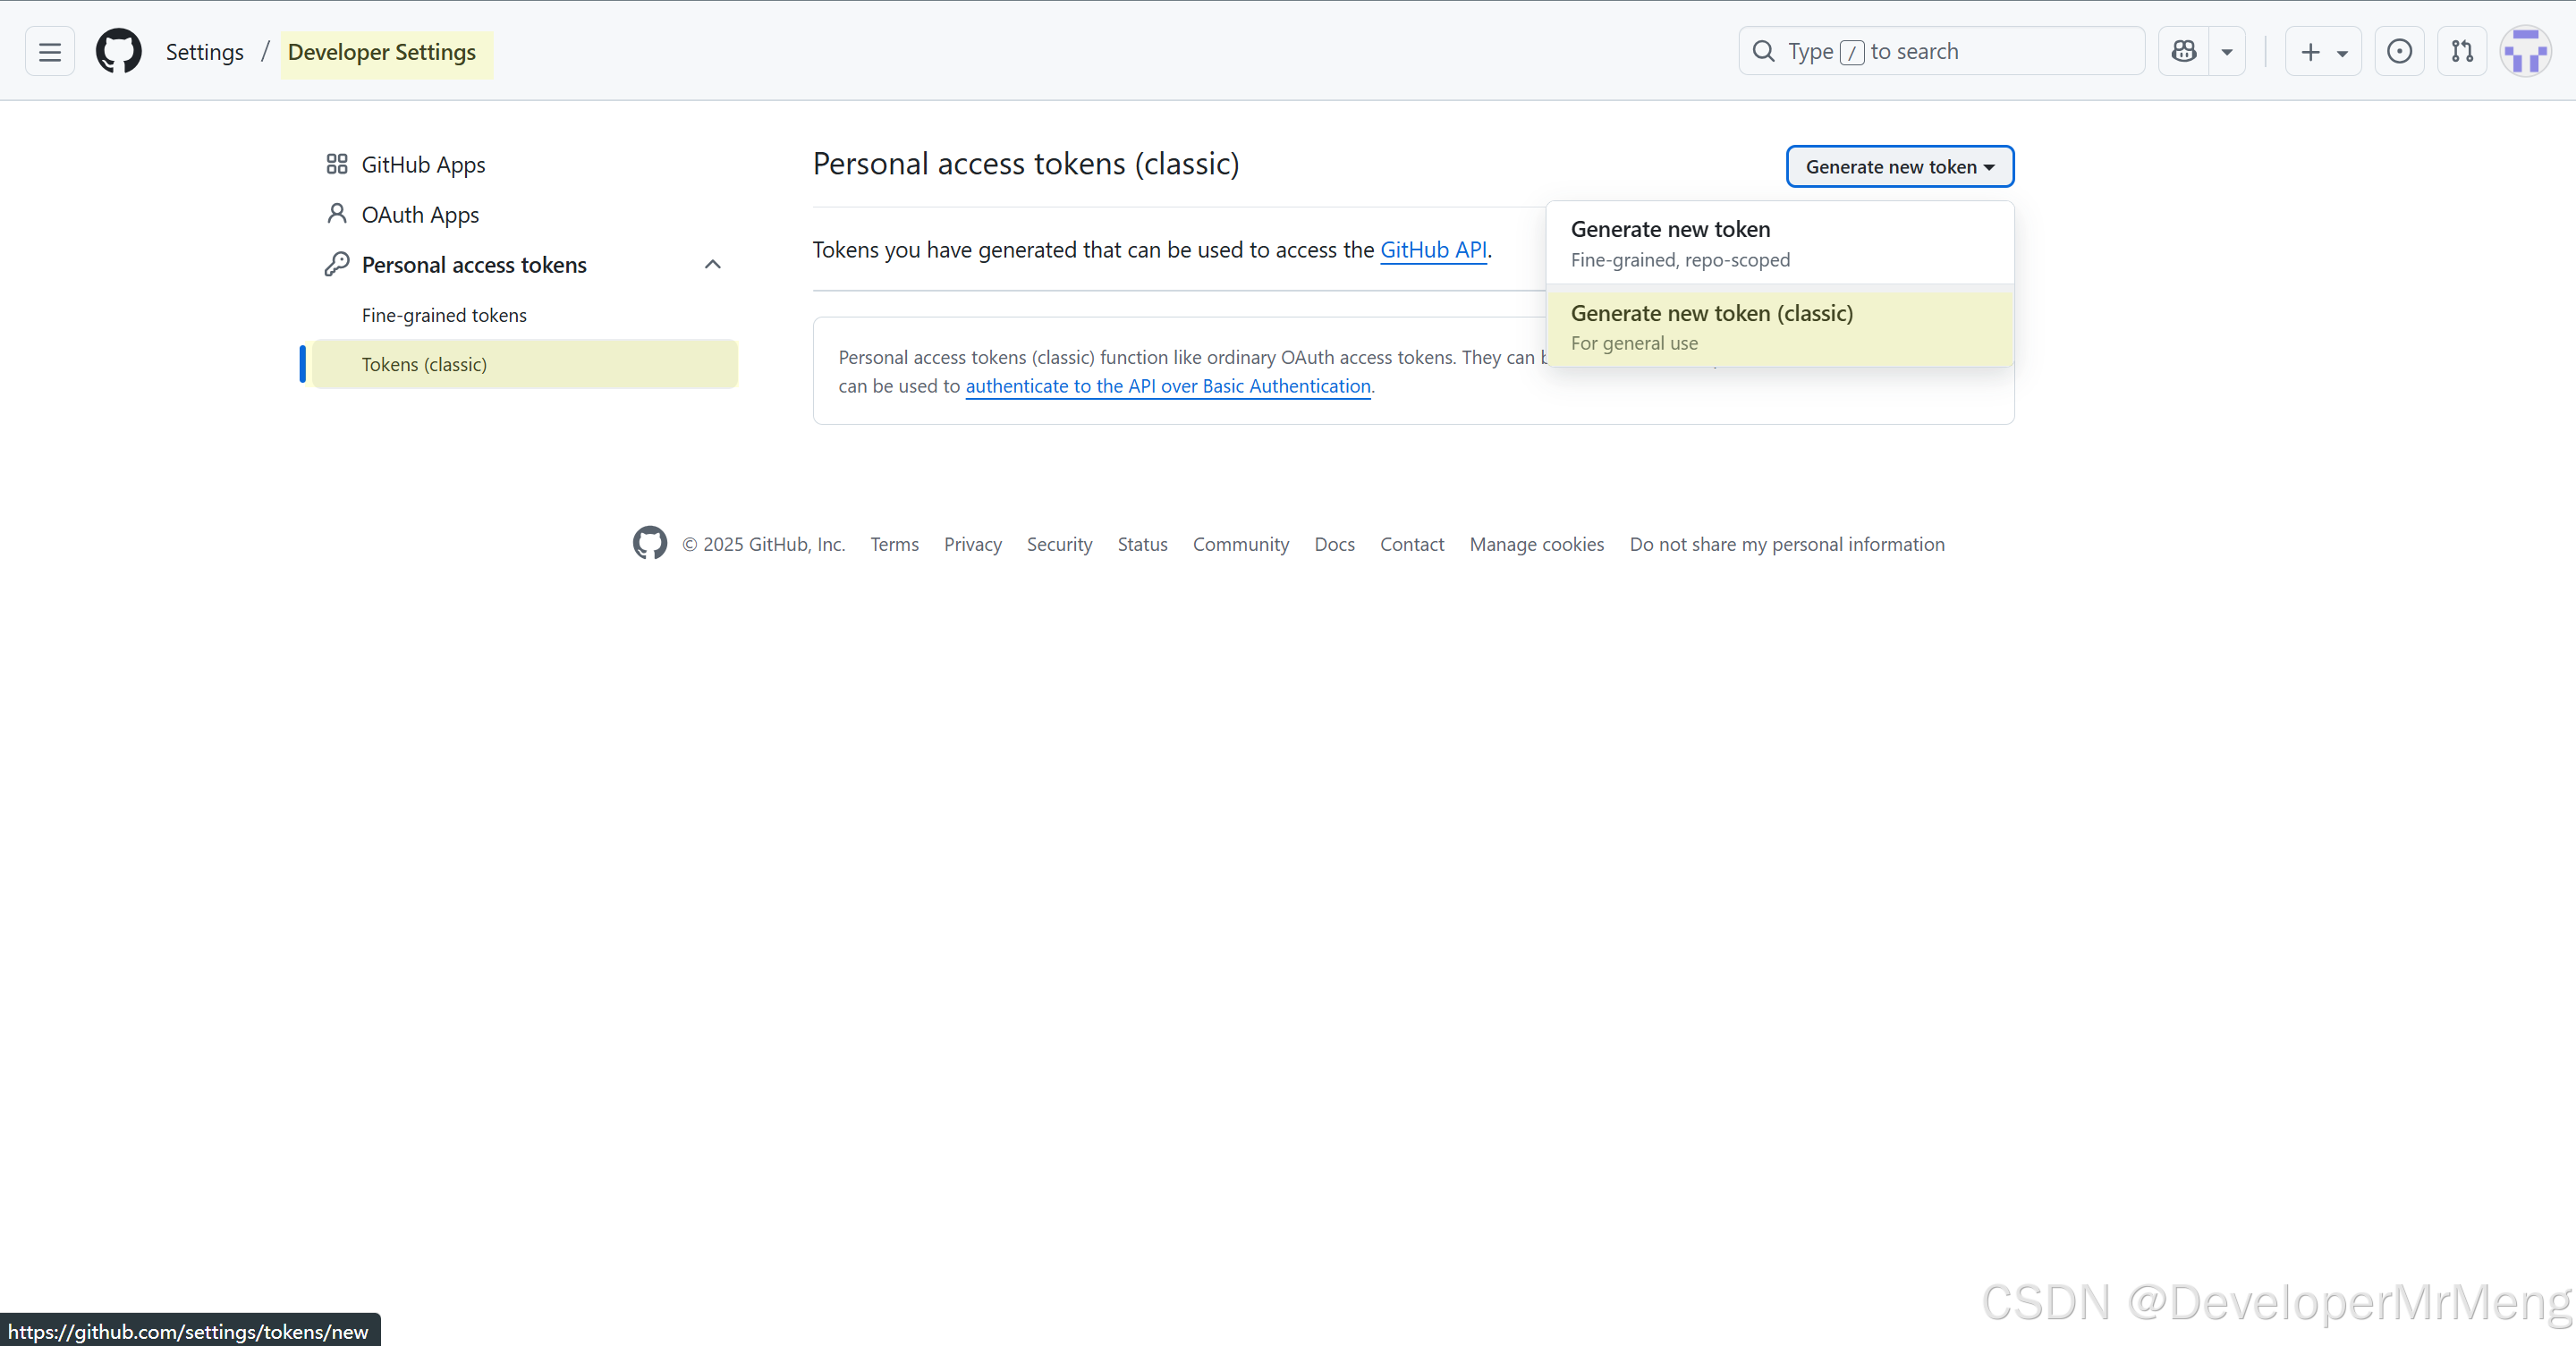Select Fine-grained tokens sidebar item

[x=444, y=315]
